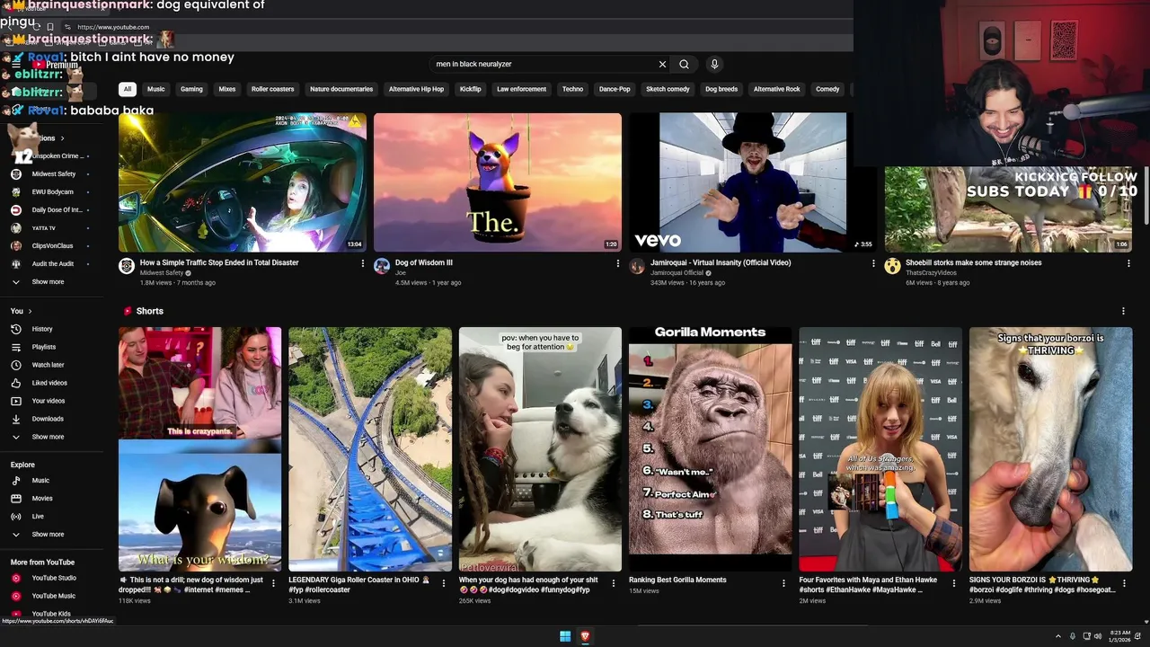This screenshot has height=647, width=1150.
Task: Click the Jamiroquai avatar beside Virtual Insanity title
Action: click(637, 266)
